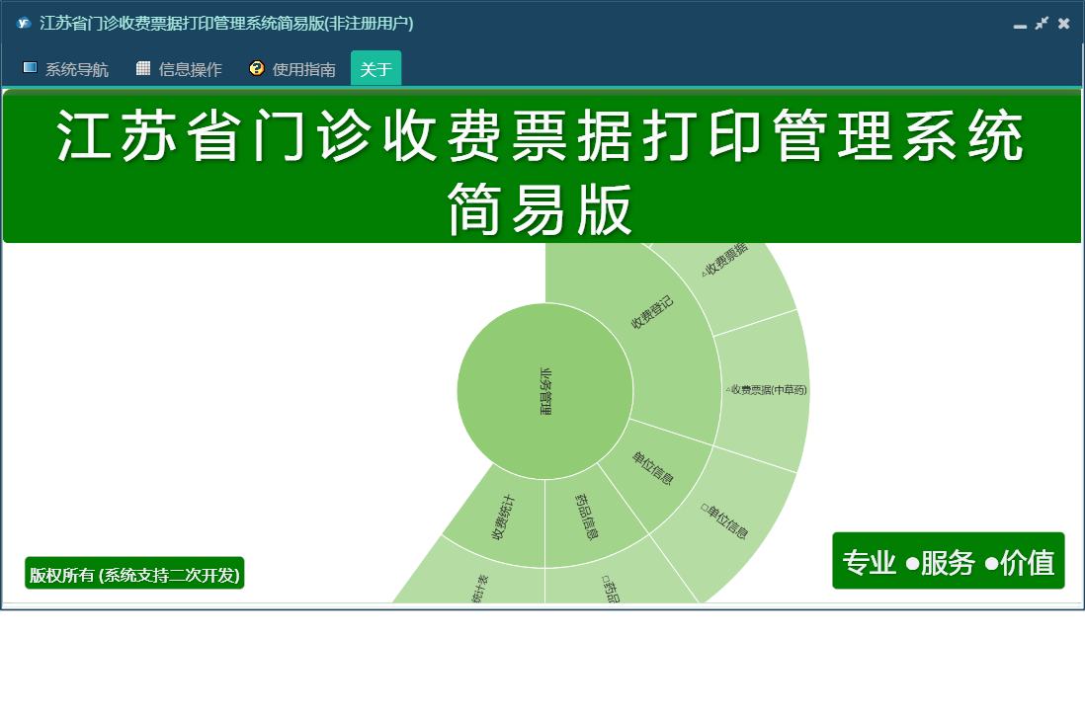Click the 江苏省门诊收费票据打印管理系统 简易版 banner heading
The width and height of the screenshot is (1085, 719).
pos(542,167)
